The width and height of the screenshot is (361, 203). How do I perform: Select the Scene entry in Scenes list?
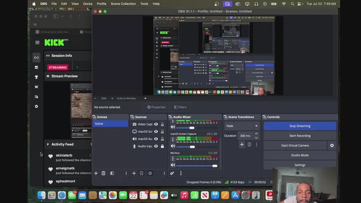[110, 123]
